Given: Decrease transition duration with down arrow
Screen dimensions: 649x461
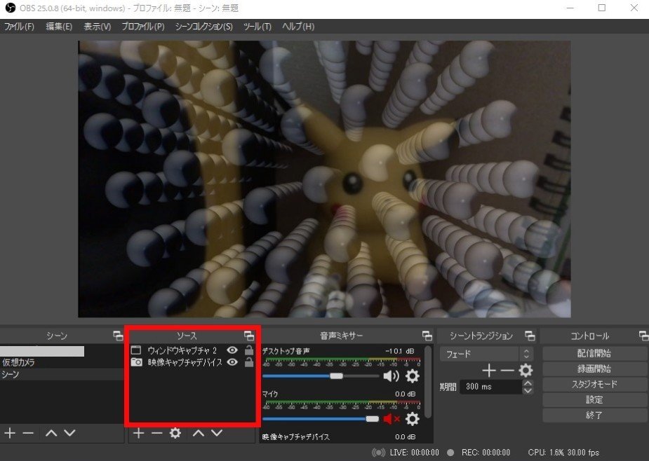Looking at the screenshot, I should (528, 390).
